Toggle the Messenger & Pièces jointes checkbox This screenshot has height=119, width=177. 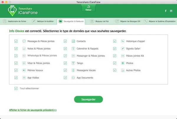pyautogui.click(x=65, y=56)
